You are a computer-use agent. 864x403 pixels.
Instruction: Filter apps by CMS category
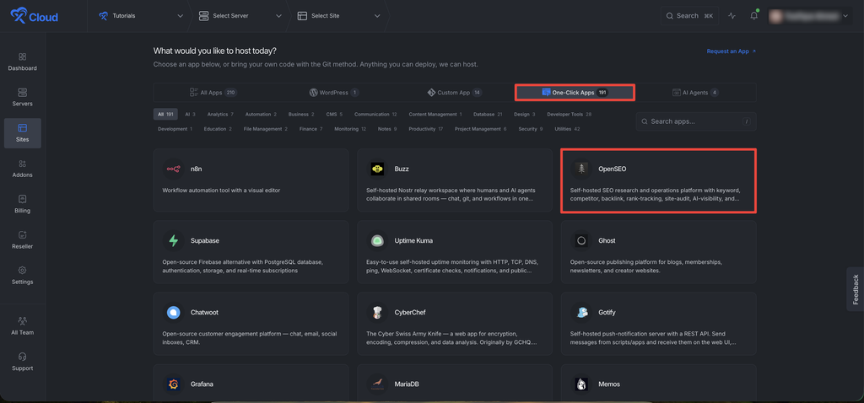click(334, 115)
